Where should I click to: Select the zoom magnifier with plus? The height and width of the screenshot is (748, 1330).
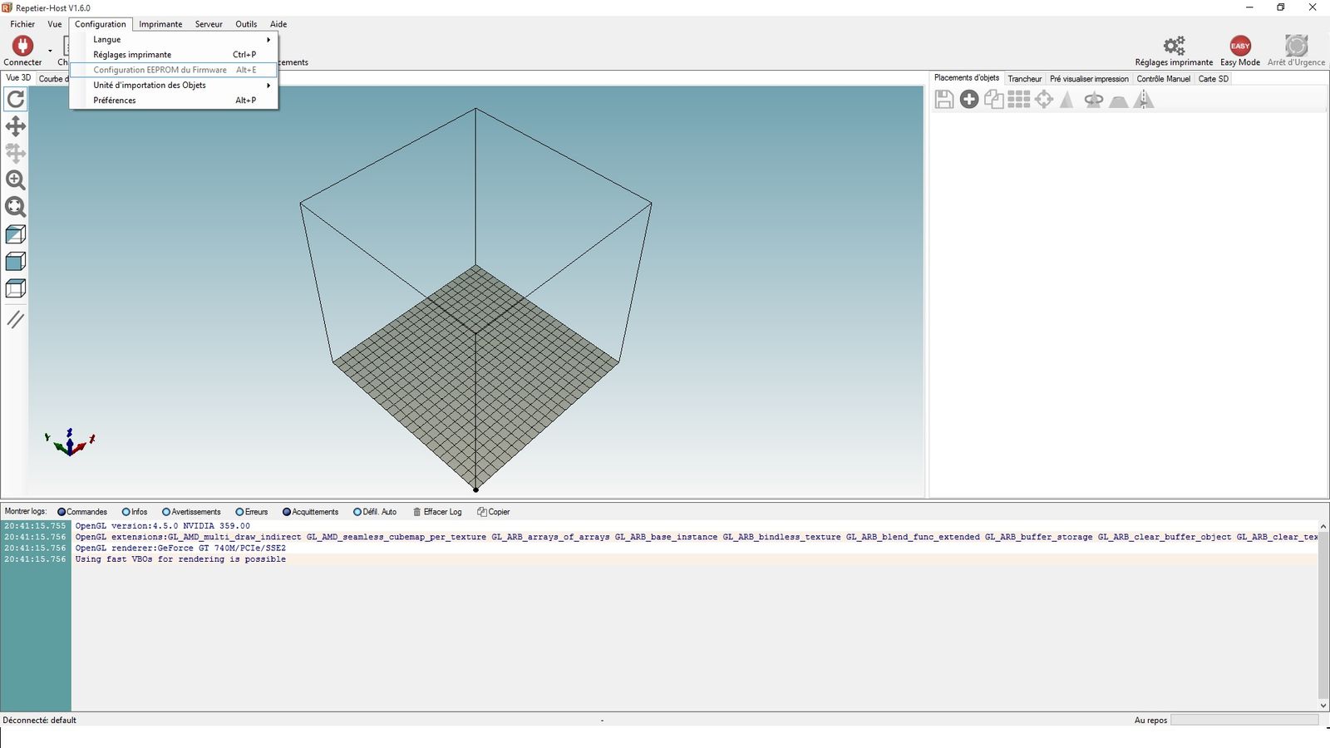click(16, 180)
